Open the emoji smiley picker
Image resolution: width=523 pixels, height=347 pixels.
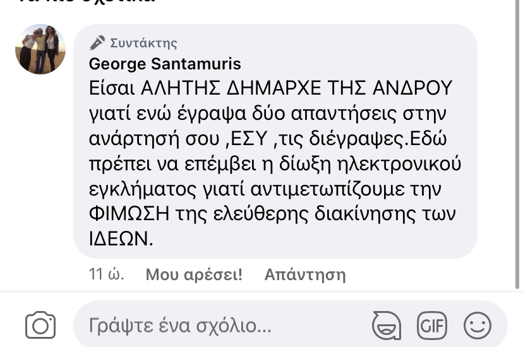[x=477, y=326]
